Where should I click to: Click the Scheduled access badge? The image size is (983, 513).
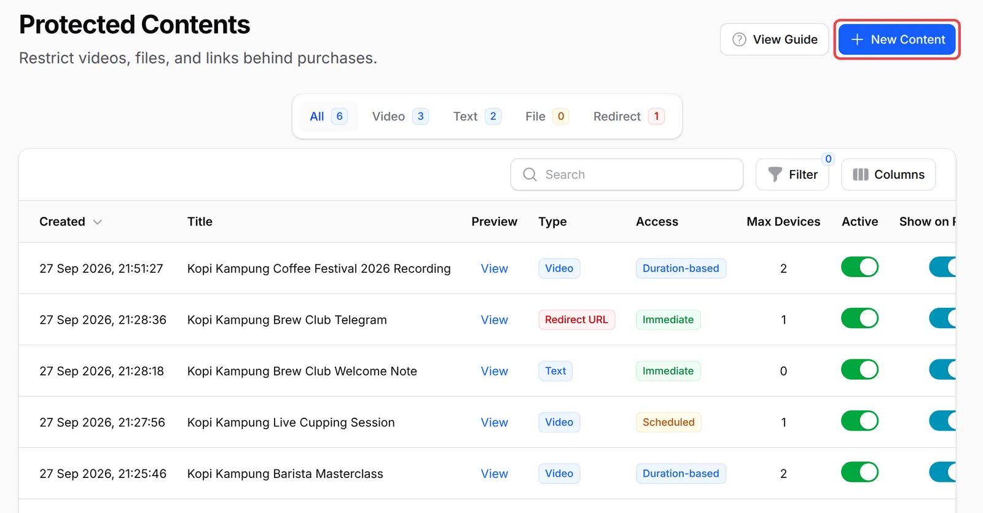click(x=668, y=422)
